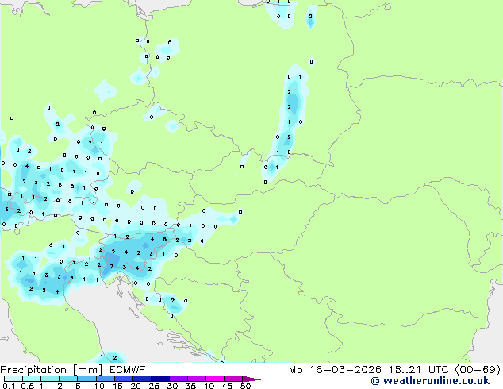The width and height of the screenshot is (503, 389).
Task: Click the '45' legend scale label
Action: click(227, 386)
